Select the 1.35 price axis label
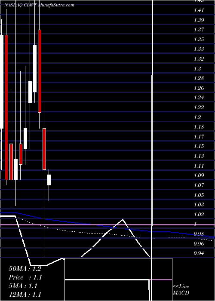Viewport: 215px width, 301px height. (x=199, y=40)
